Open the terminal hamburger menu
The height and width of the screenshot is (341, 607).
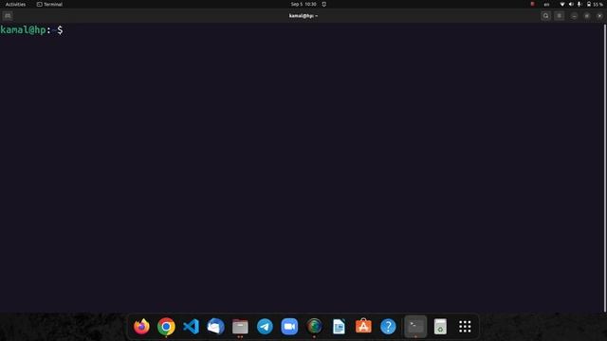[x=559, y=16]
